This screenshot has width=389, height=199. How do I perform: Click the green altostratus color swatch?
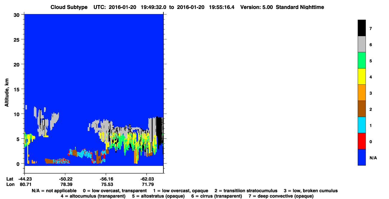[362, 60]
